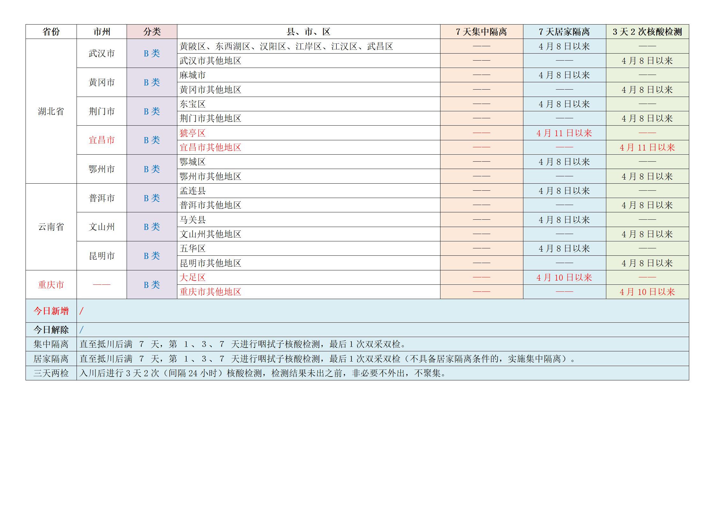Click the 武汉市 city cell
716x506 pixels.
tap(102, 53)
